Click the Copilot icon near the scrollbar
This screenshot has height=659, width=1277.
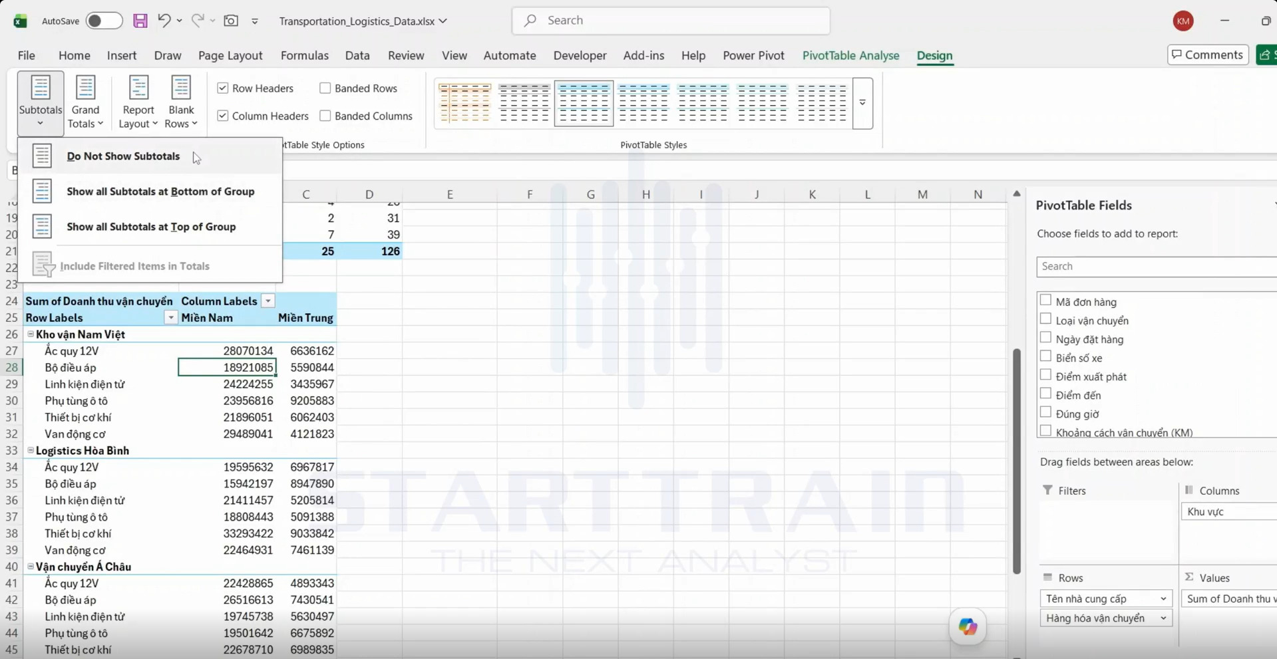point(968,626)
